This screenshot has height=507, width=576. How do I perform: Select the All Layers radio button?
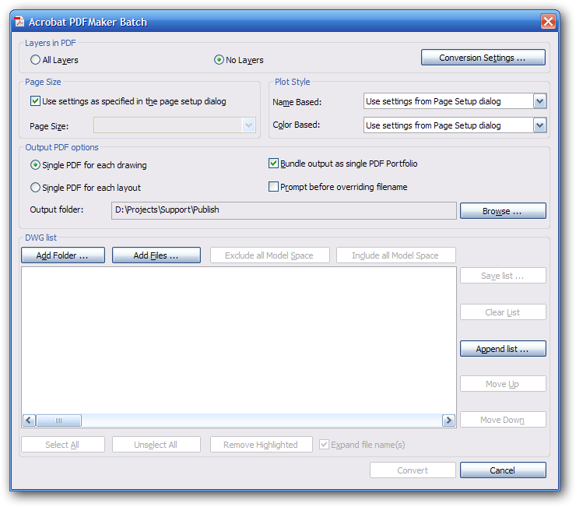coord(35,60)
